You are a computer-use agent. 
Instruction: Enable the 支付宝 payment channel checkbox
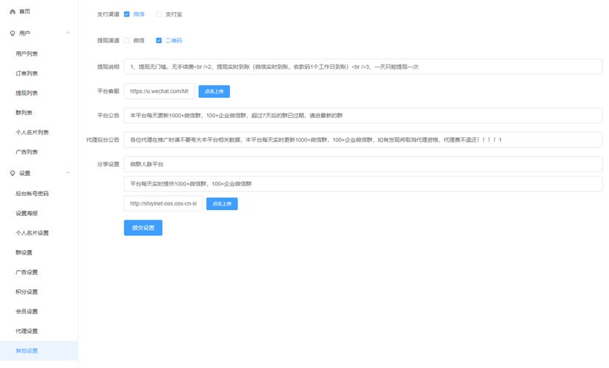click(159, 14)
